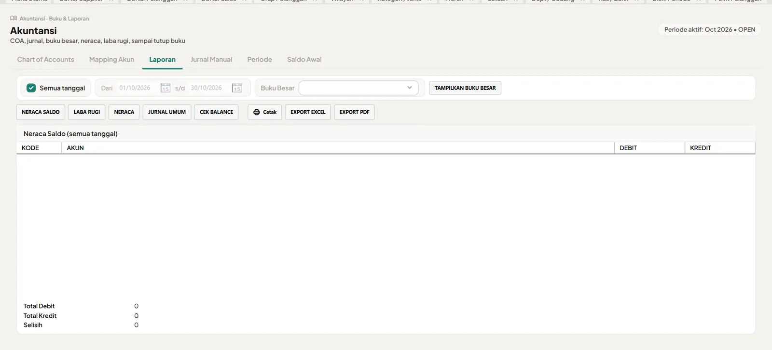Display the JURNAL UMUM report
Viewport: 772px width, 350px height.
(167, 112)
